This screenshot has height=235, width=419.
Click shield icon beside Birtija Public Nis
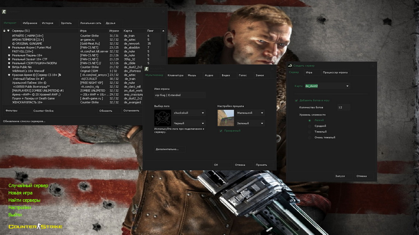click(9, 67)
